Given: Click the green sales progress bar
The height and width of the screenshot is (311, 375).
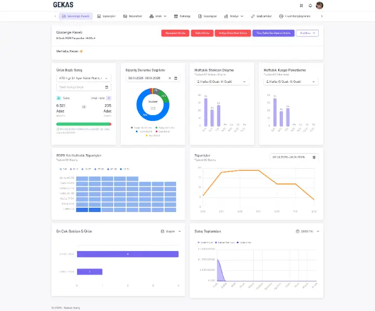Looking at the screenshot, I should coord(83,124).
